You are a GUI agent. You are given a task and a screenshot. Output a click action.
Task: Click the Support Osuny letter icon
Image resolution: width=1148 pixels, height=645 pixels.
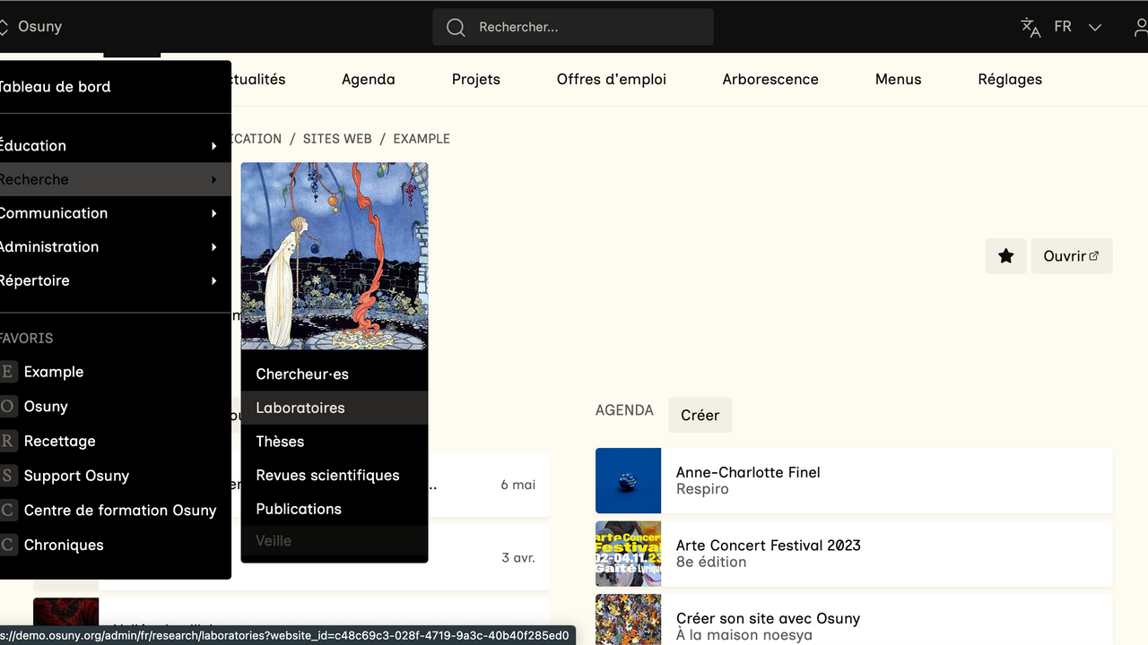(x=8, y=476)
